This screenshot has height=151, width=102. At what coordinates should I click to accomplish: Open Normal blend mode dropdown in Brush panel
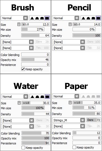(15, 18)
